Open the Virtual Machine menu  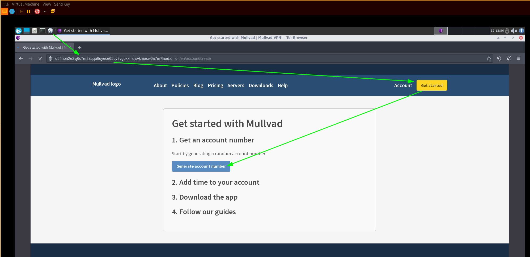26,4
